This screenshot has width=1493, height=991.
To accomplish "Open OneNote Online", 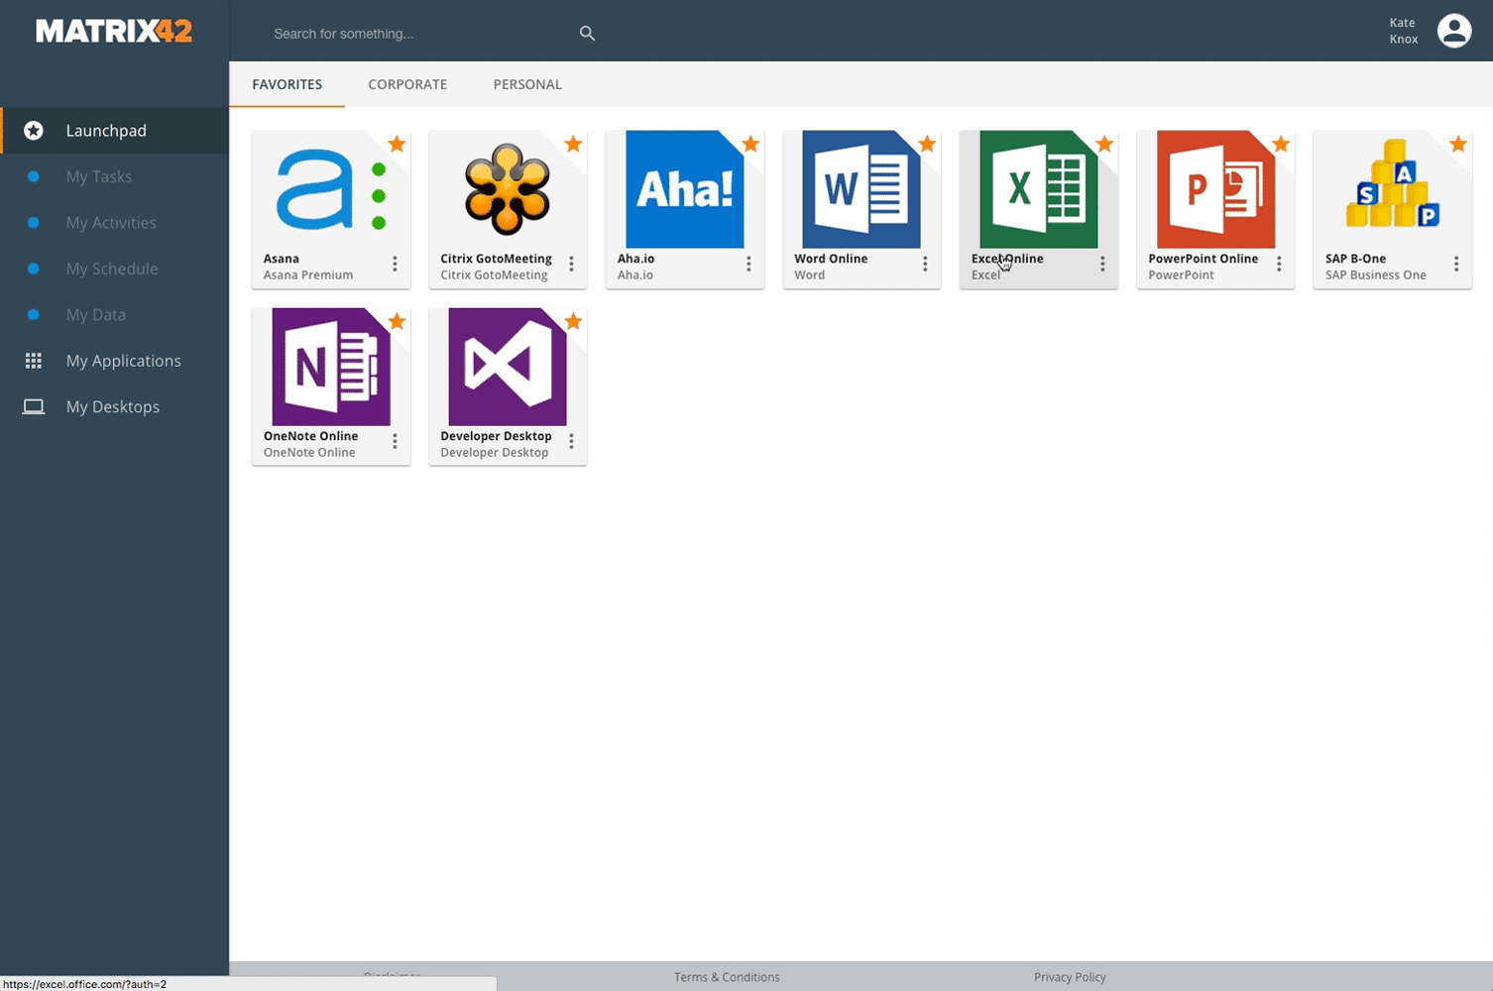I will (331, 367).
